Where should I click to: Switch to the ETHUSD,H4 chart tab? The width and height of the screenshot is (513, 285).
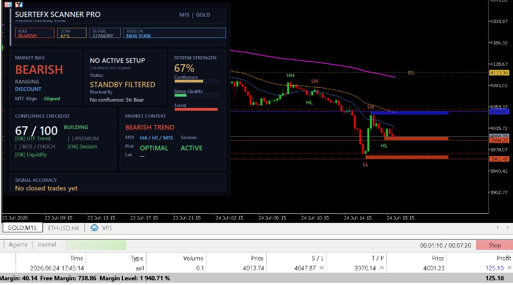tap(64, 228)
